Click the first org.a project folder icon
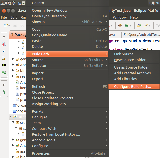The image size is (160, 158). pyautogui.click(x=15, y=105)
